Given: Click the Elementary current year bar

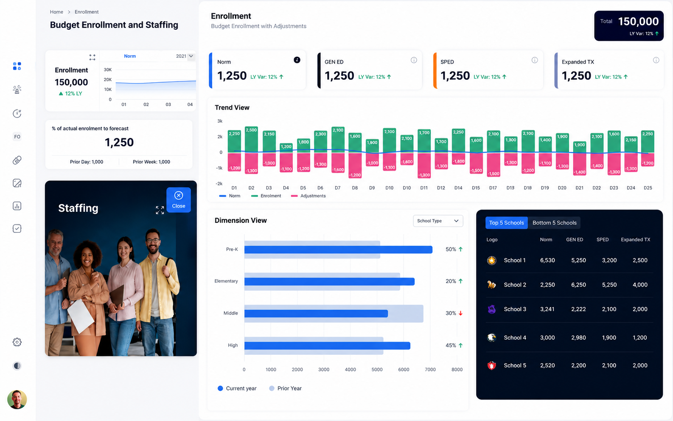Looking at the screenshot, I should point(329,281).
